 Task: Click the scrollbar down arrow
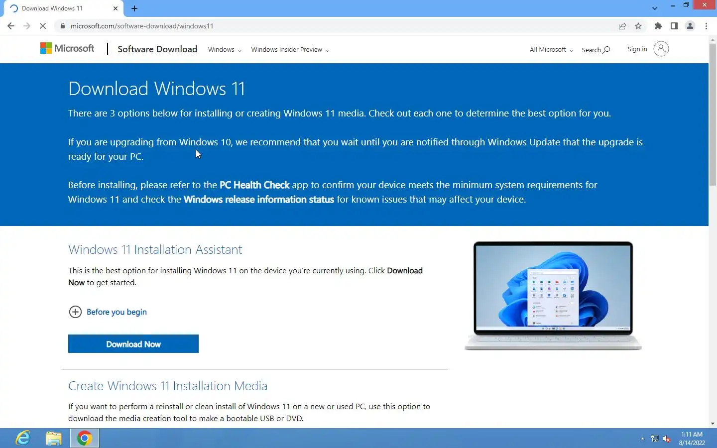coord(713,424)
